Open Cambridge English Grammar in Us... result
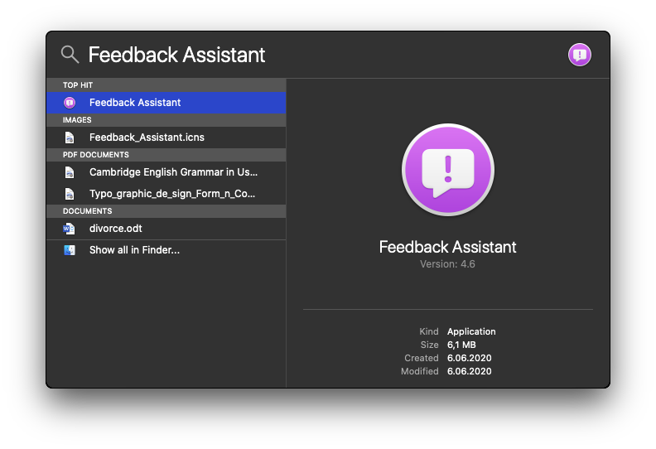The height and width of the screenshot is (449, 656). coord(166,172)
